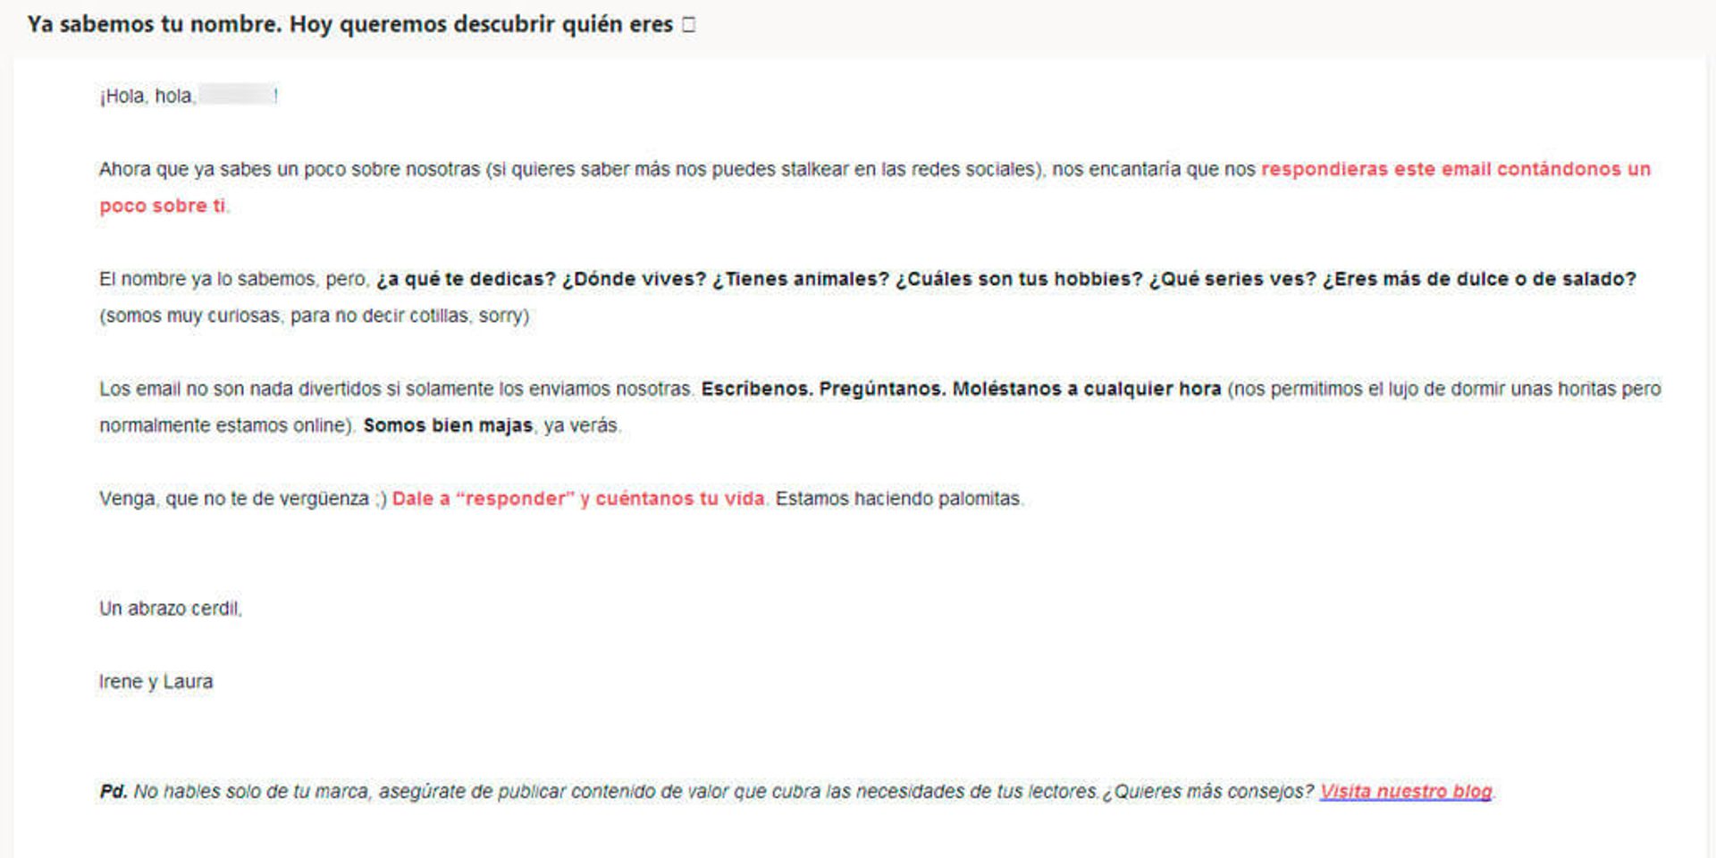This screenshot has width=1716, height=858.
Task: Click the text "Estamos haciendo palomitas"
Action: click(898, 499)
